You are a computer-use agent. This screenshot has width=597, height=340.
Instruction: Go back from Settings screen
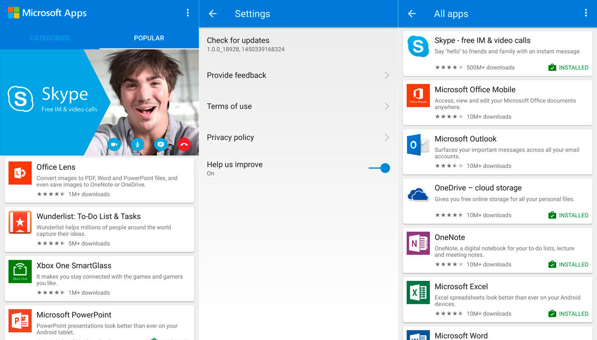[213, 14]
